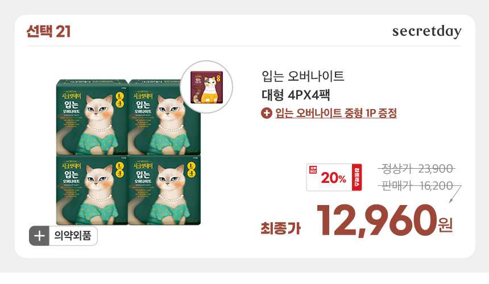Screen dimensions: 489x284
Task: Select the bottom-left green product pack
Action: tap(92, 190)
